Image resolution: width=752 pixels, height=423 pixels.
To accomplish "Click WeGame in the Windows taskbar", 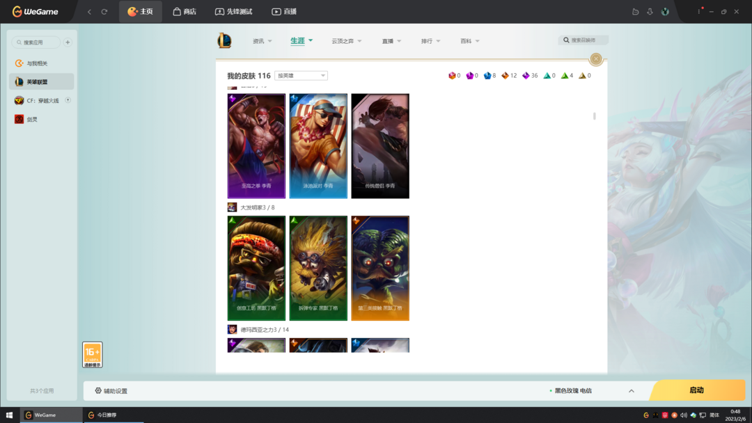I will pyautogui.click(x=51, y=415).
